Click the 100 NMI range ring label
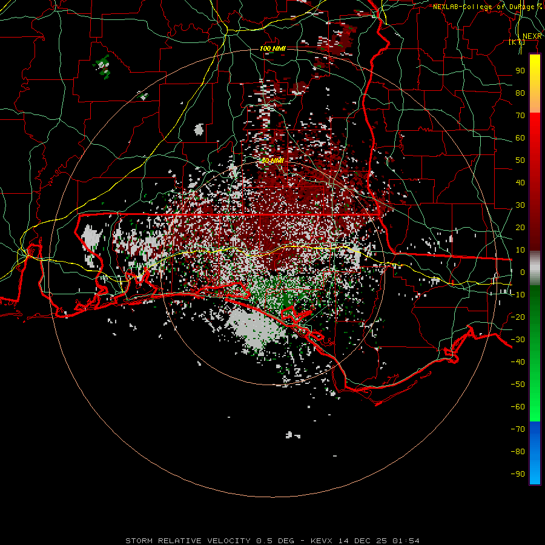 272,48
